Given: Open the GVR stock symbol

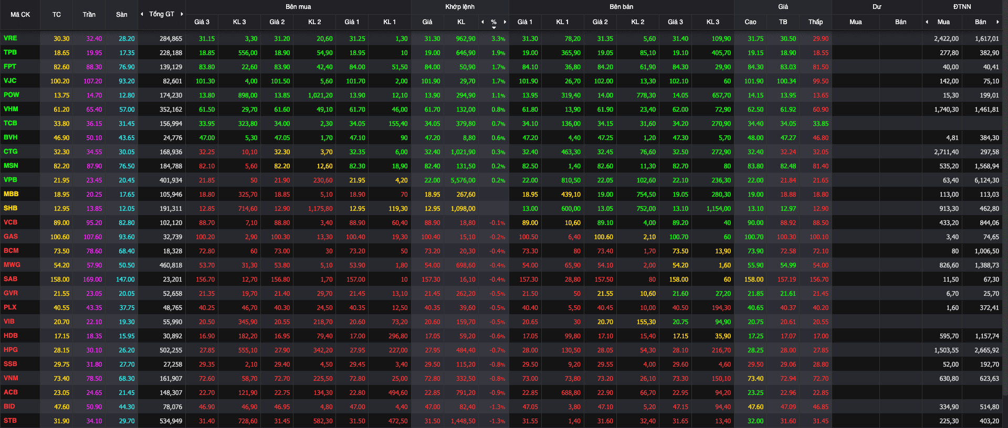Looking at the screenshot, I should point(11,293).
